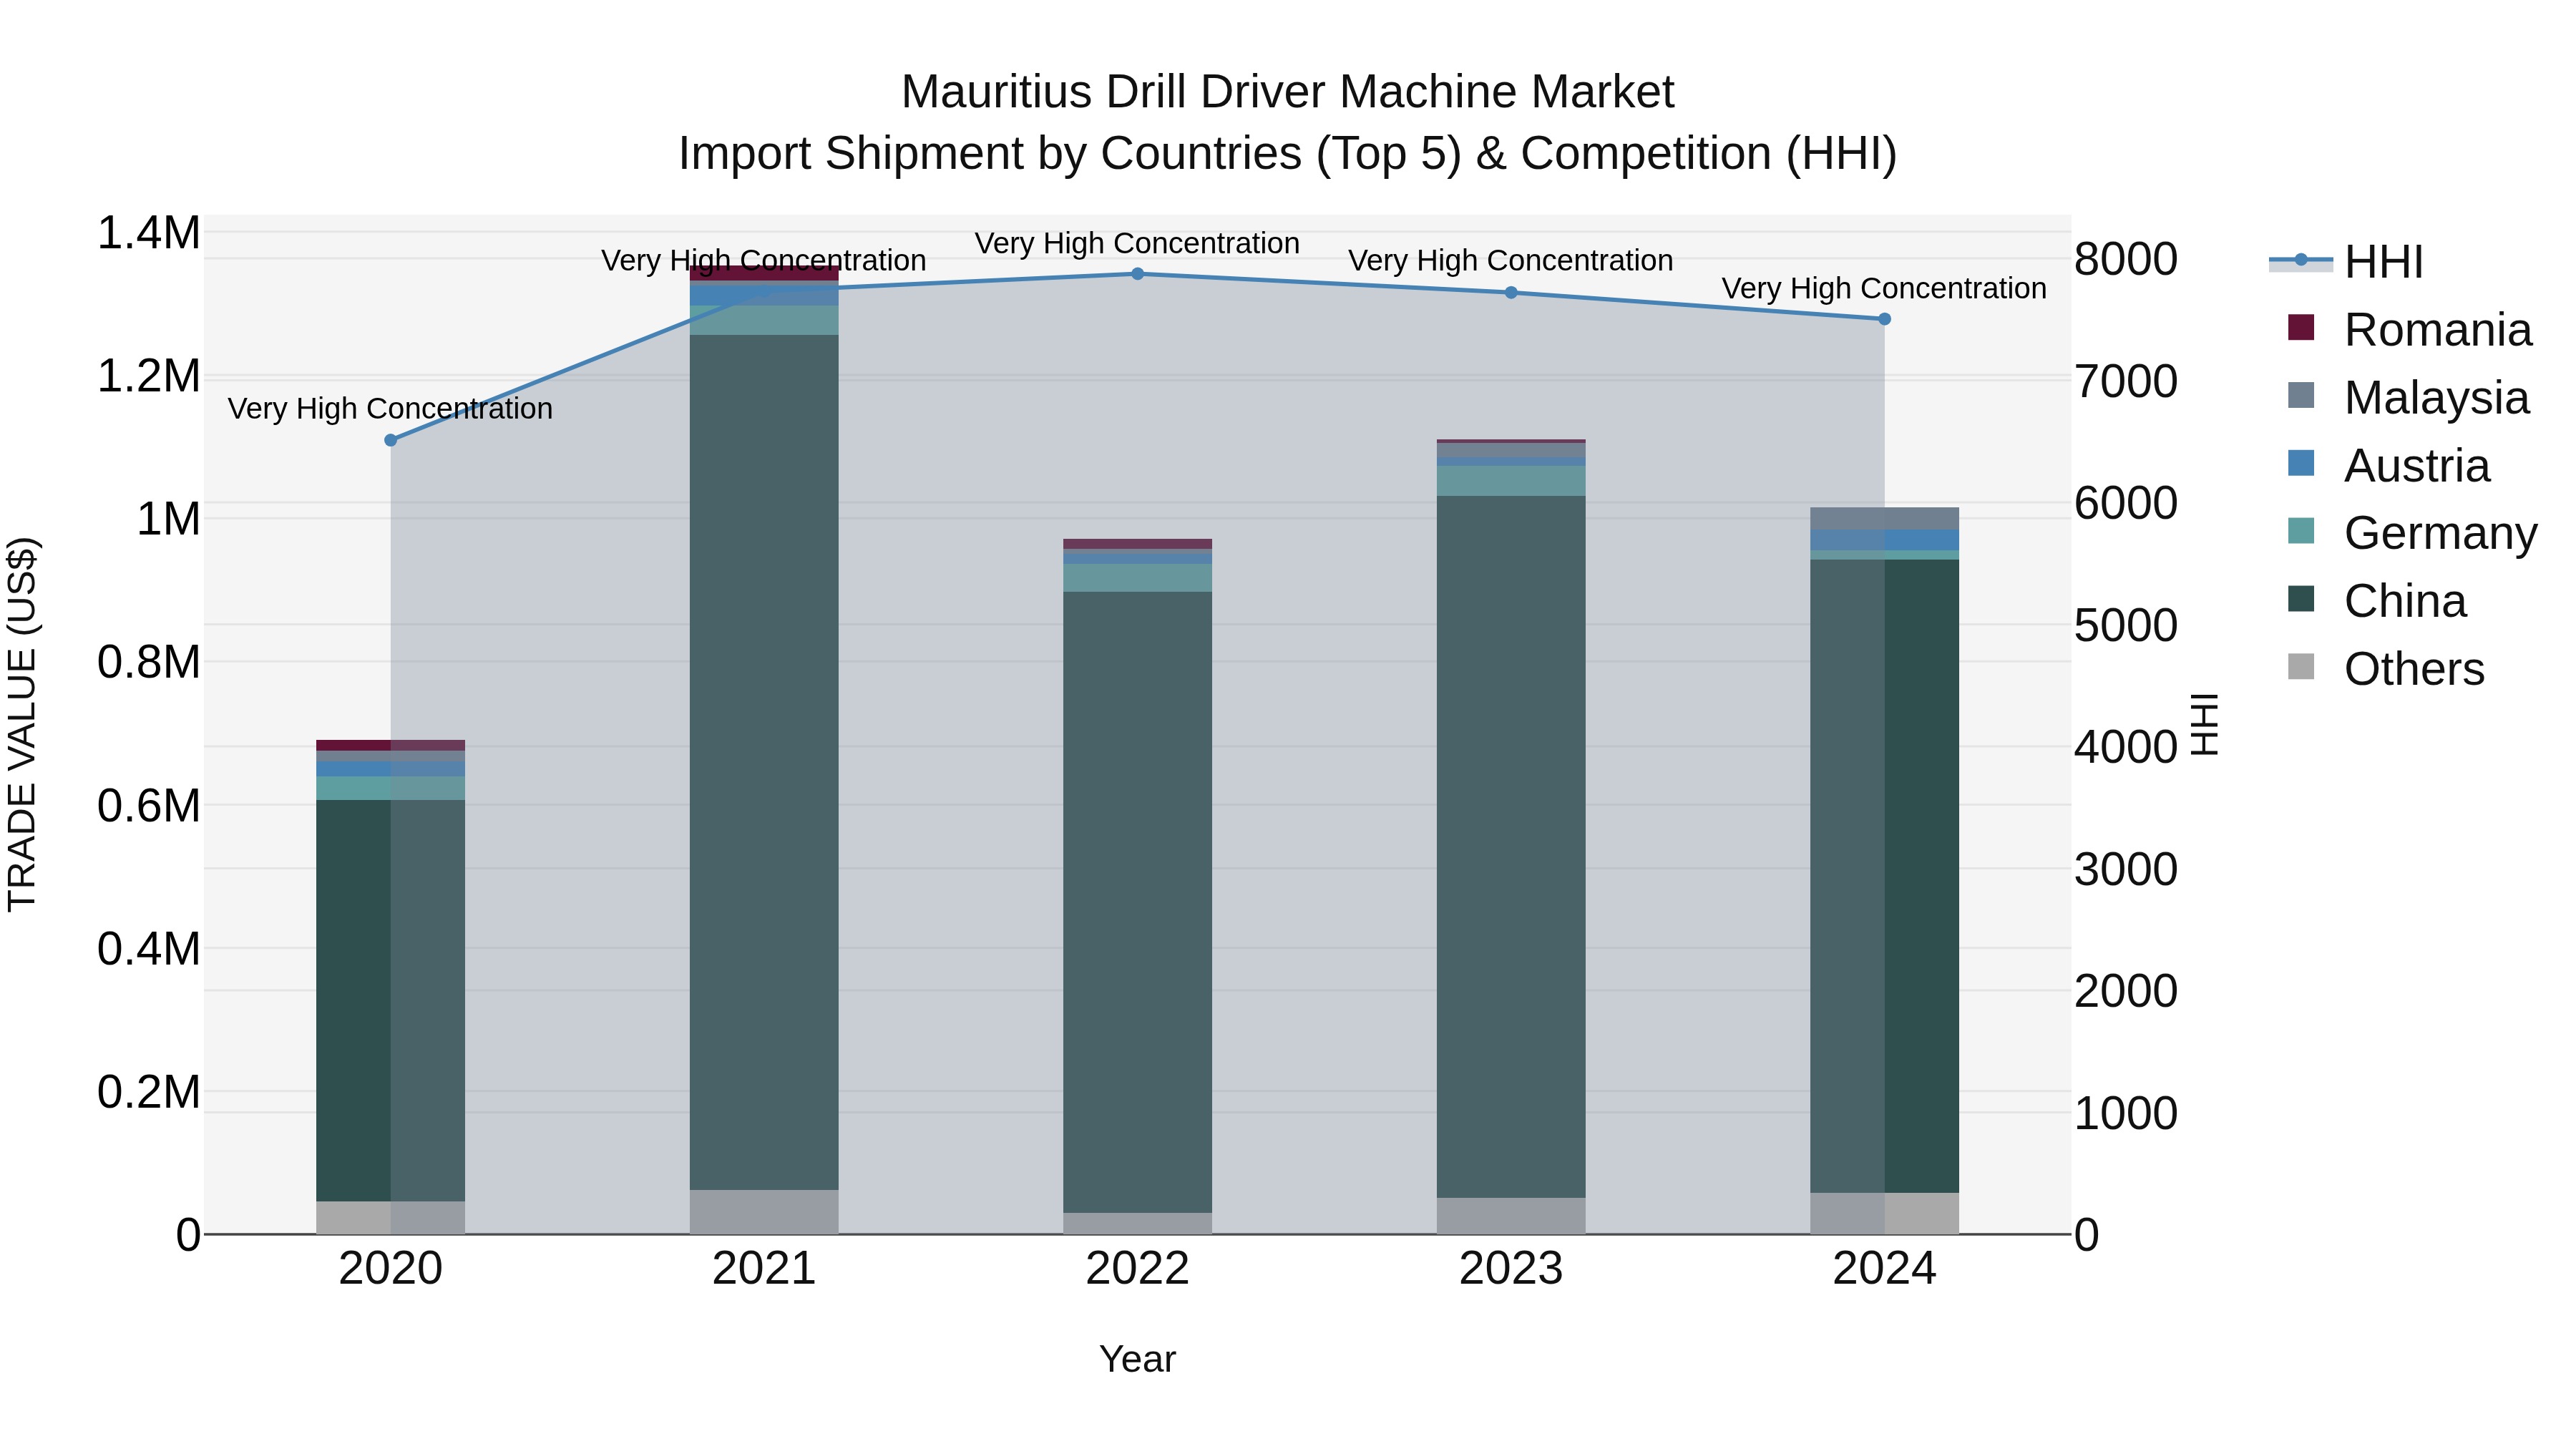2576x1449 pixels.
Task: Click the 5000 HHI axis tick label
Action: tap(2126, 625)
